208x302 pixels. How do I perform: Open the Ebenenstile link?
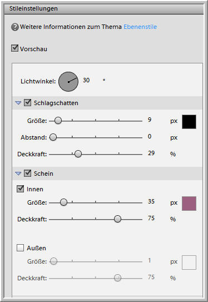[140, 27]
